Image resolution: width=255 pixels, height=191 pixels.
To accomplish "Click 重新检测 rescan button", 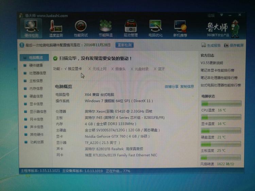I will point(124,45).
